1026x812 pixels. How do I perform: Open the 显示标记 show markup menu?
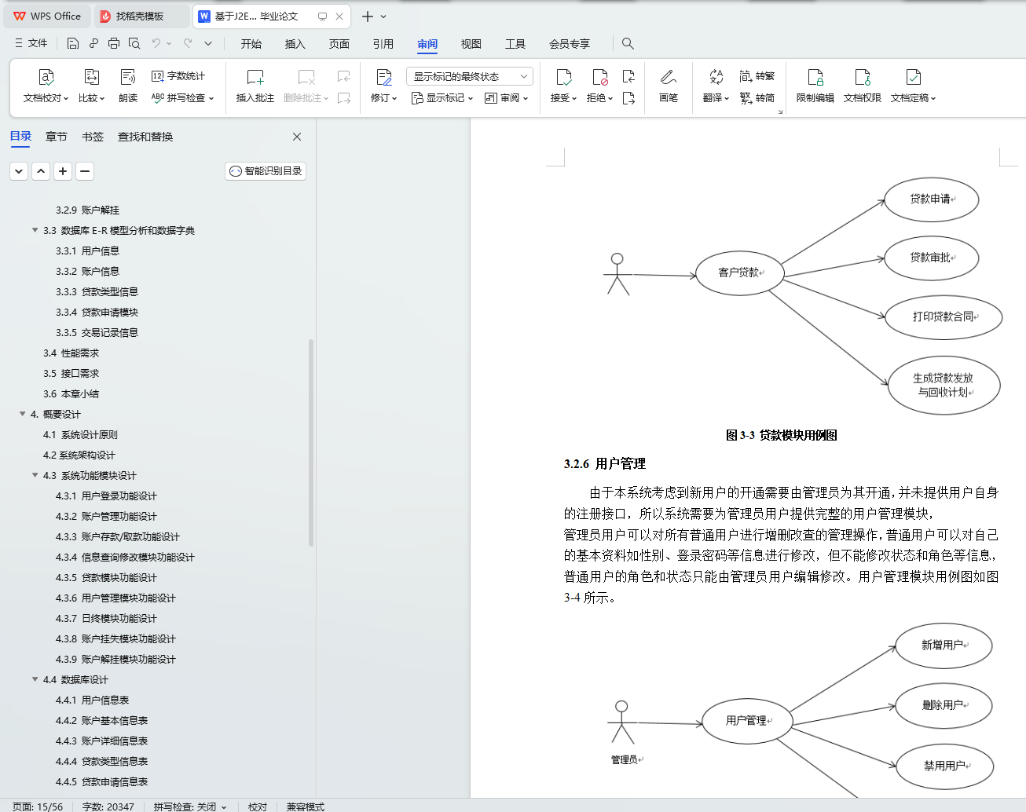click(x=442, y=98)
